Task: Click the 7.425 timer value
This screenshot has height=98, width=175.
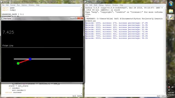Action: [8, 32]
